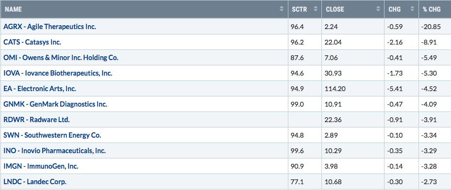Screen dimensions: 451x190
Task: Click the NAME column header text
Action: (x=13, y=9)
